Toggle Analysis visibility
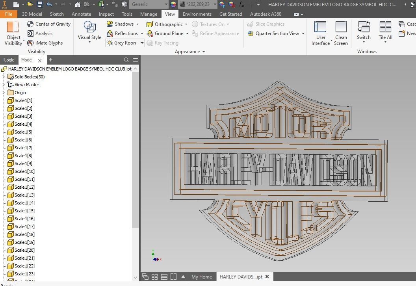 coord(40,33)
